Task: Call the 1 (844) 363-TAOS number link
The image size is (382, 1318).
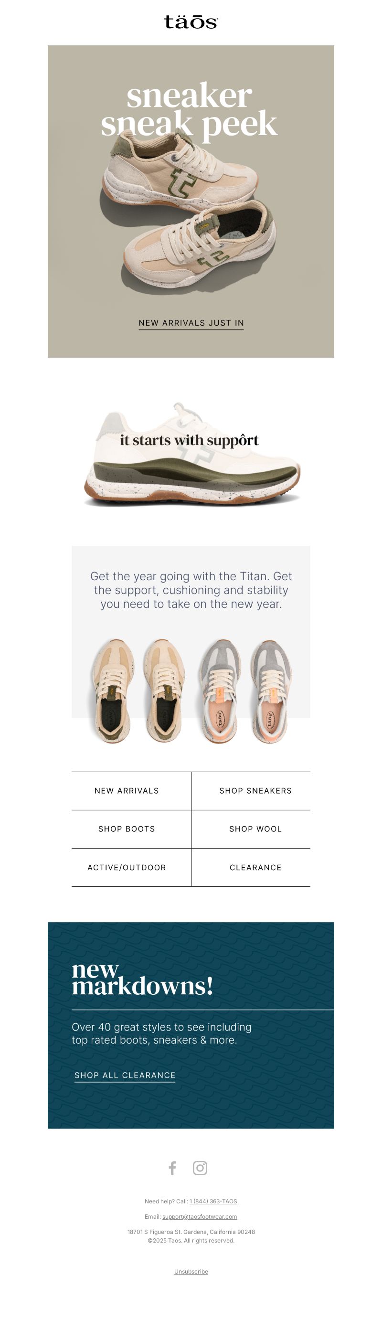Action: 213,1201
